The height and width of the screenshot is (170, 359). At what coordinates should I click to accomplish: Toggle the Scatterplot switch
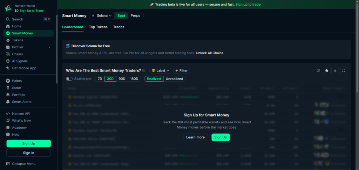(69, 79)
